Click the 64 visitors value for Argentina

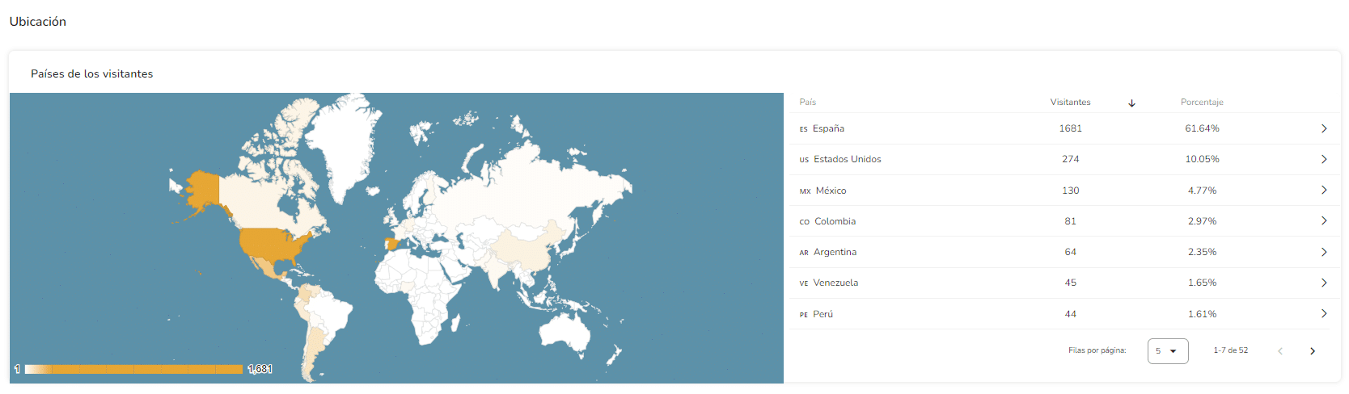[1070, 252]
